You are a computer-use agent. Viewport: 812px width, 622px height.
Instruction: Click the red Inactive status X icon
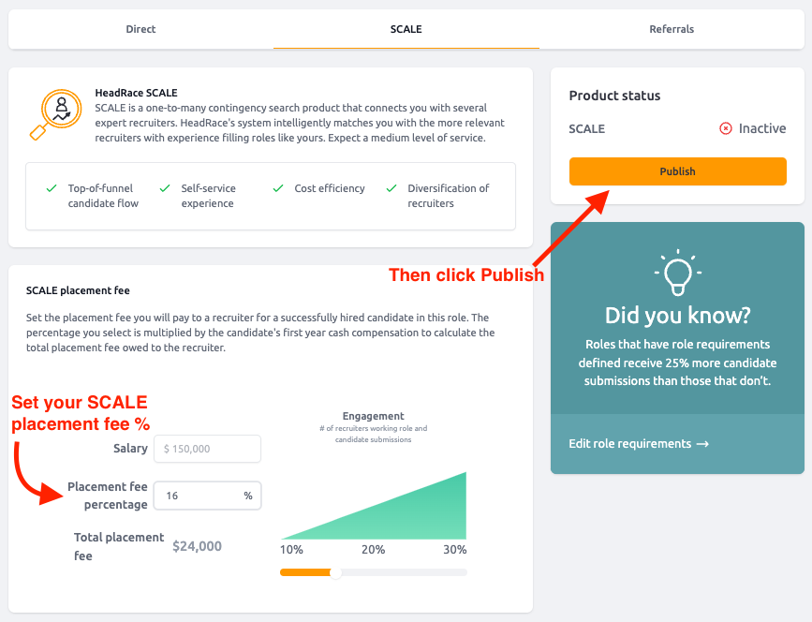pyautogui.click(x=726, y=128)
